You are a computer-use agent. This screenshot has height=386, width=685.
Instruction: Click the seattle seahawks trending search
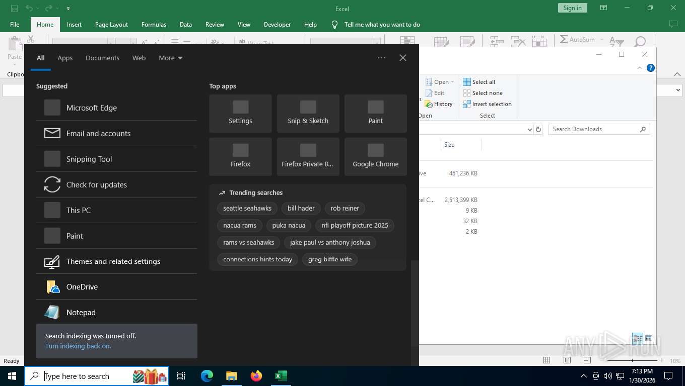247,208
